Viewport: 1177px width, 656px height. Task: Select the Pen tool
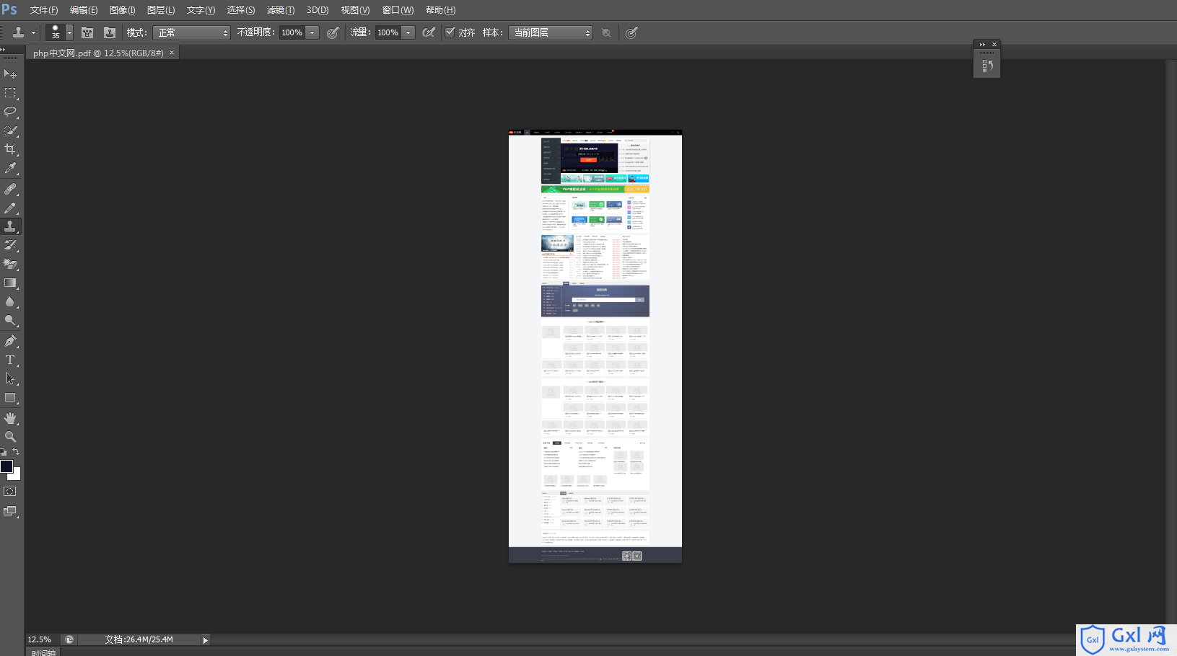tap(10, 341)
